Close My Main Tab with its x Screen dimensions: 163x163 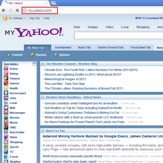click(x=46, y=48)
